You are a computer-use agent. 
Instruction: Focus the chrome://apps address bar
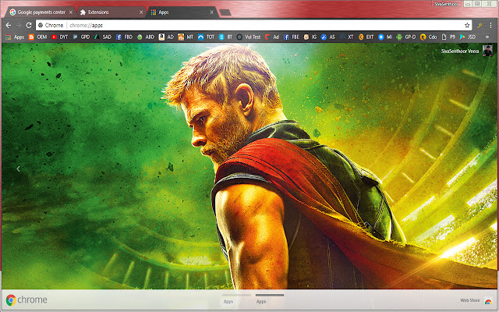click(253, 25)
